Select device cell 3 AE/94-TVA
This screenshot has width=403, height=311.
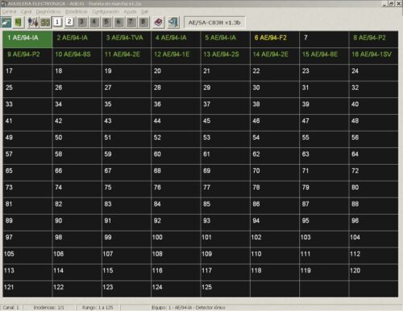pos(127,39)
